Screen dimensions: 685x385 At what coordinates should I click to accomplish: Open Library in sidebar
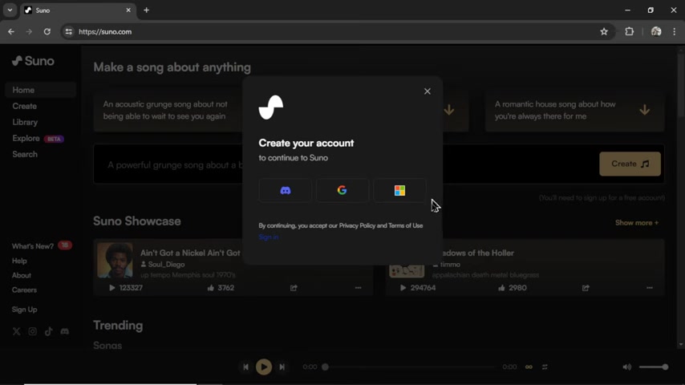pos(25,123)
